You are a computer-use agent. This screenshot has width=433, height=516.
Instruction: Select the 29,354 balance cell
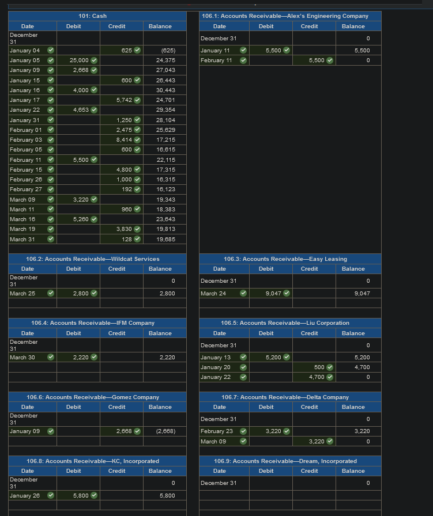(165, 110)
